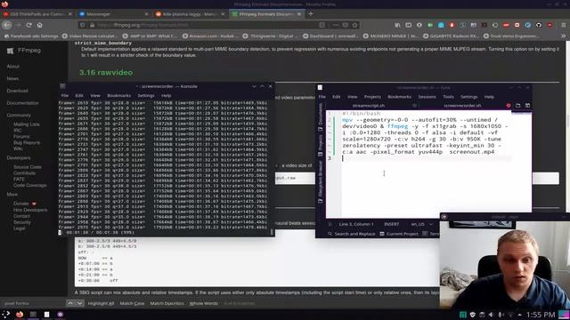Open the Download link in FFmpeg sidebar
Viewport: 570px width, 320px height.
[x=17, y=91]
